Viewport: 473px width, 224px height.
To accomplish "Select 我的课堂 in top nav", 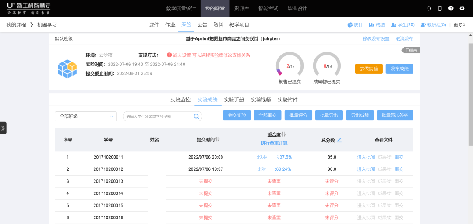I will point(215,8).
